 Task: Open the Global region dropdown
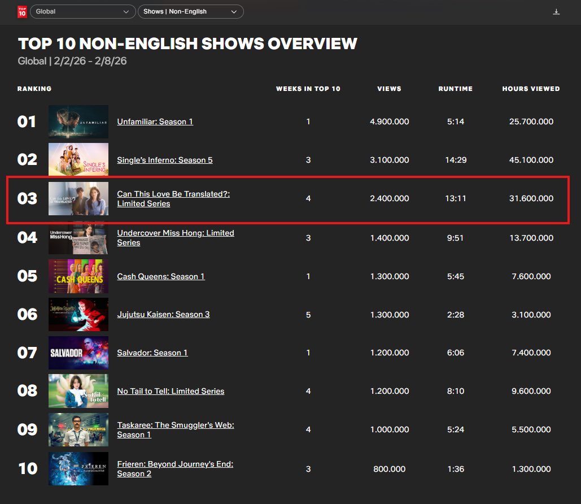[82, 11]
